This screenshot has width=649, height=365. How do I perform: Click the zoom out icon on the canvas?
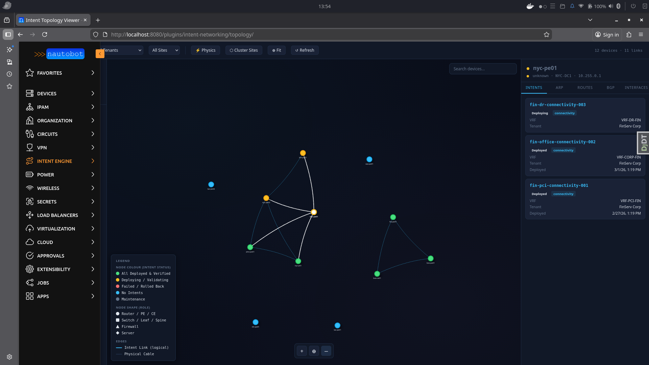(326, 351)
